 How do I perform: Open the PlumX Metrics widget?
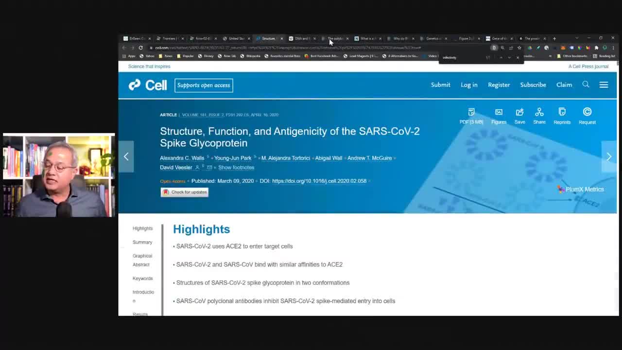tap(580, 189)
